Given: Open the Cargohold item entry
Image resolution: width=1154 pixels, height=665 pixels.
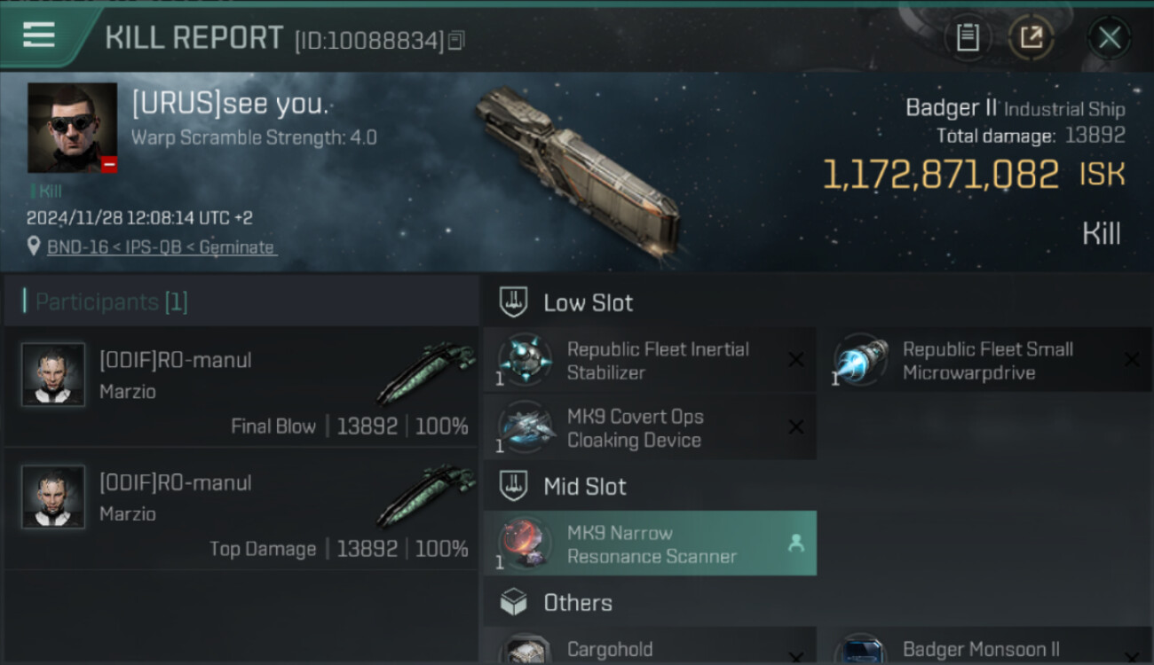Looking at the screenshot, I should 650,647.
